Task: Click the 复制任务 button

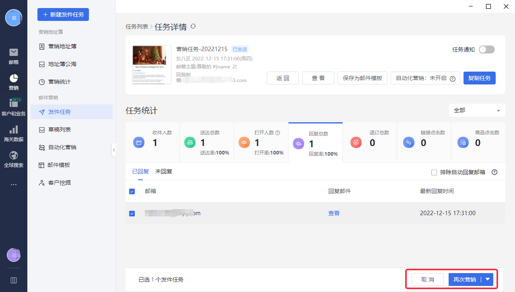Action: (x=479, y=78)
